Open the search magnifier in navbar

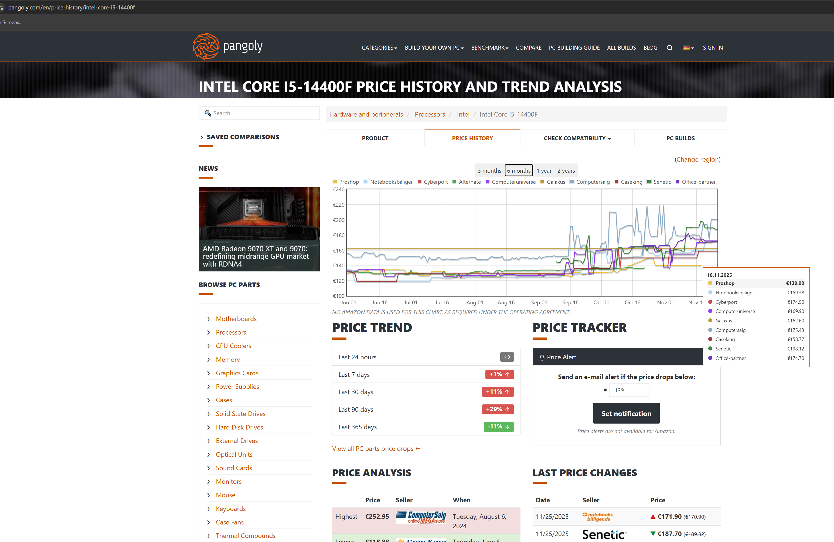point(669,48)
